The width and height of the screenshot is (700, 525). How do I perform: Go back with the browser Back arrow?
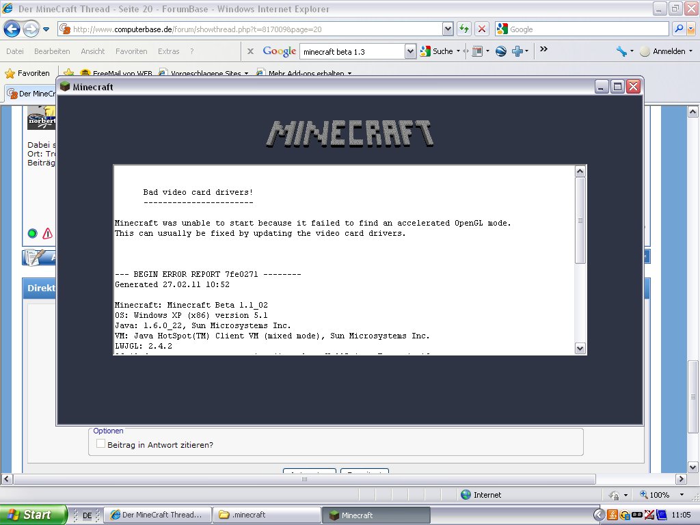[x=12, y=29]
